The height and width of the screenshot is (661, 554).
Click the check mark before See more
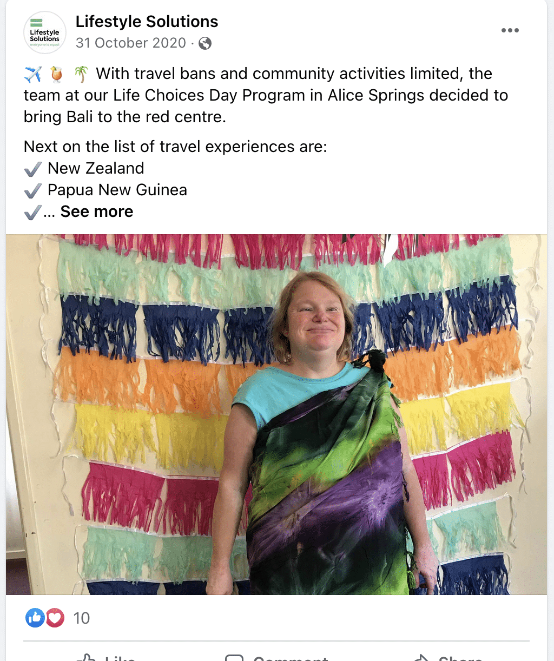pyautogui.click(x=33, y=212)
